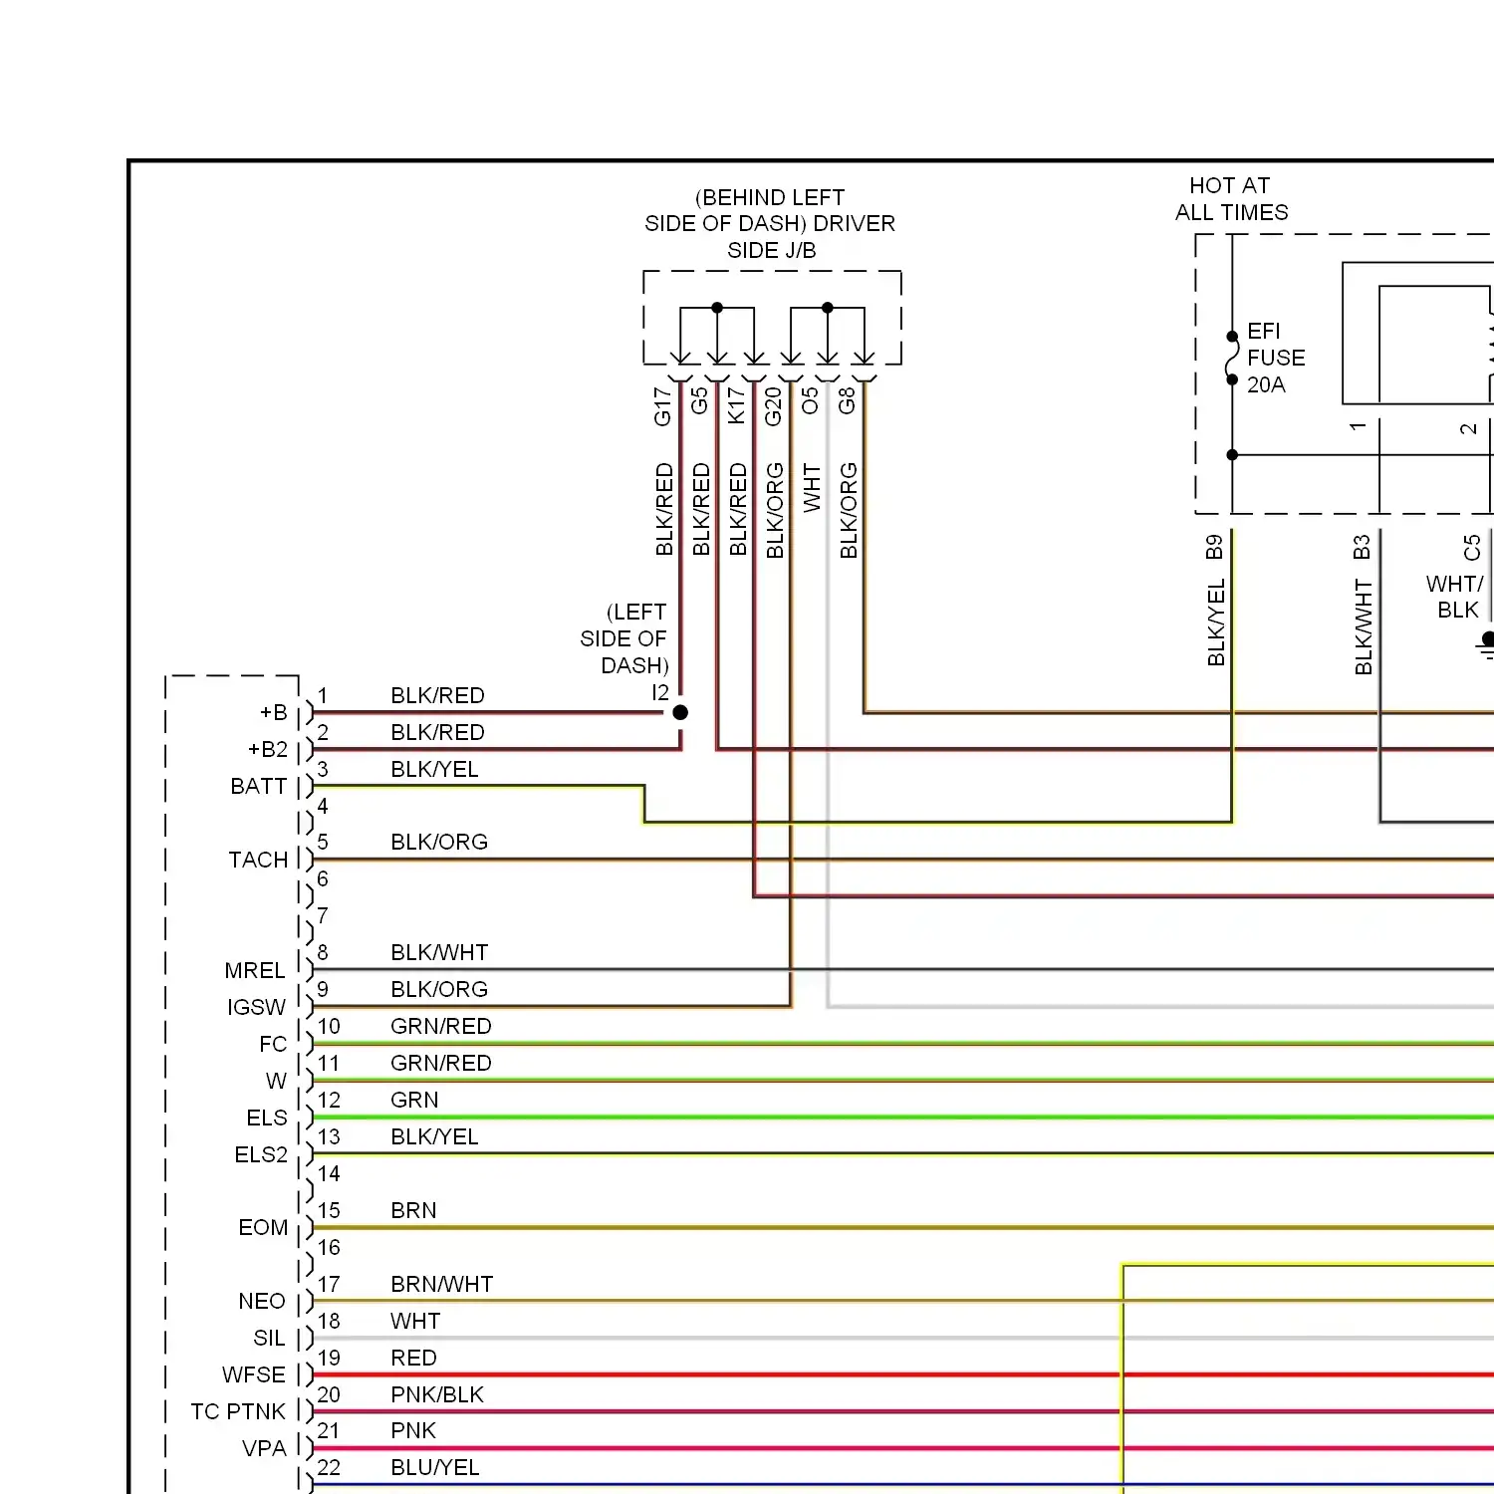The width and height of the screenshot is (1494, 1494).
Task: Click the NEO terminal label
Action: point(262,1302)
